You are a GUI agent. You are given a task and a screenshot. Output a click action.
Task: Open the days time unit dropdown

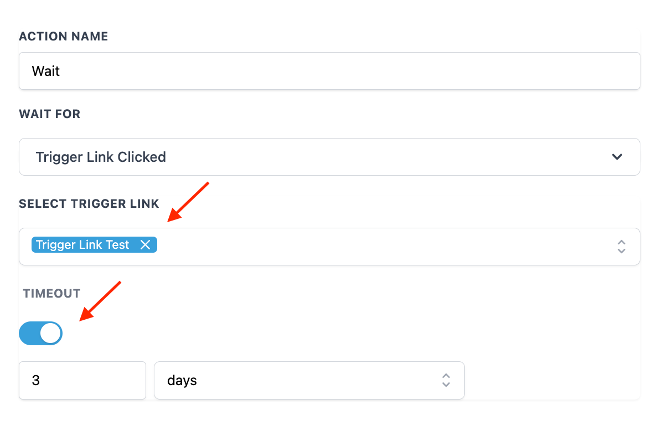pos(309,380)
